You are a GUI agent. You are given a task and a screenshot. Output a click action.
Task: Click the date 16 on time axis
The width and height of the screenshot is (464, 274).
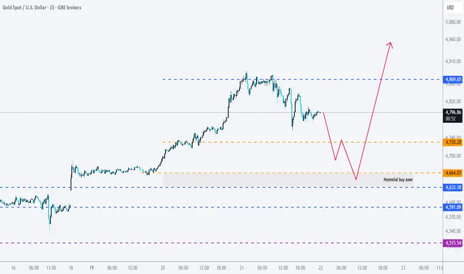13,268
